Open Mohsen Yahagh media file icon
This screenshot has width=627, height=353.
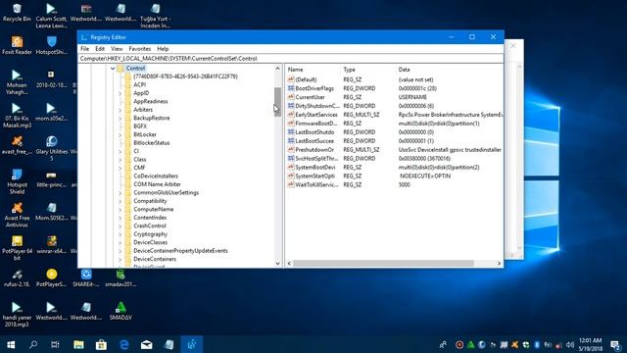click(17, 81)
